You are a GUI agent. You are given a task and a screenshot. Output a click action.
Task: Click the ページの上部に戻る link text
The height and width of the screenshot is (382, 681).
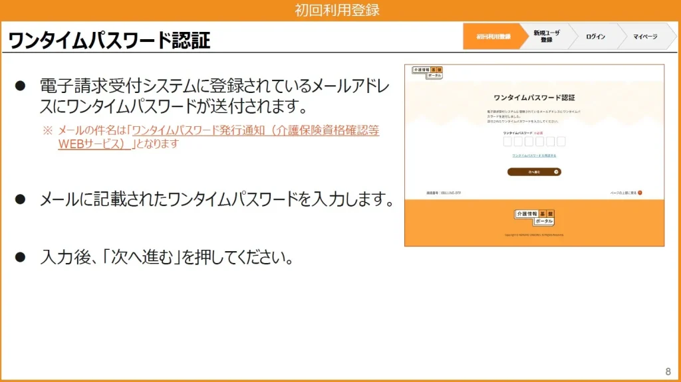click(623, 193)
